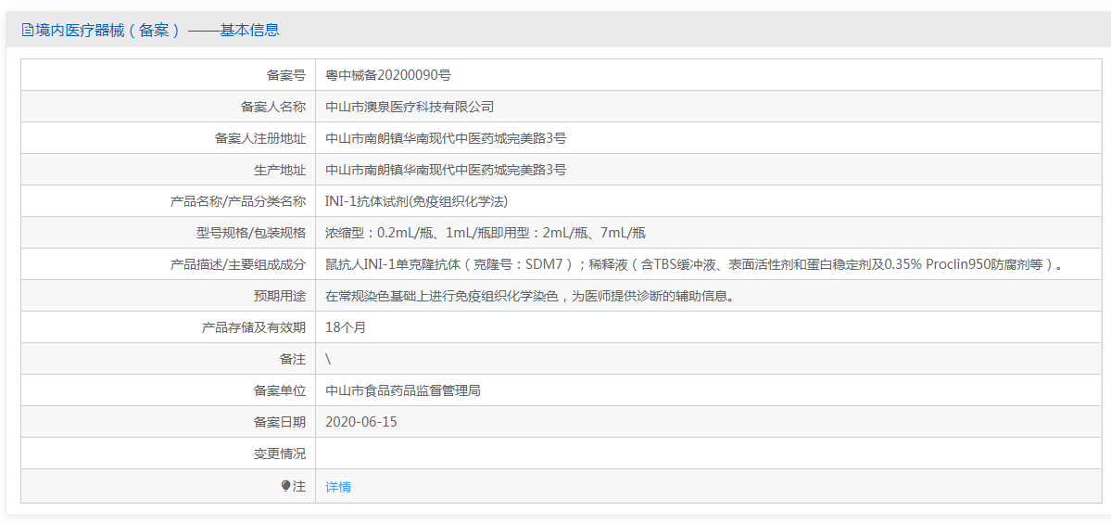Click the 产品名称/产品分类名称 label
Image resolution: width=1111 pixels, height=524 pixels.
[x=238, y=201]
